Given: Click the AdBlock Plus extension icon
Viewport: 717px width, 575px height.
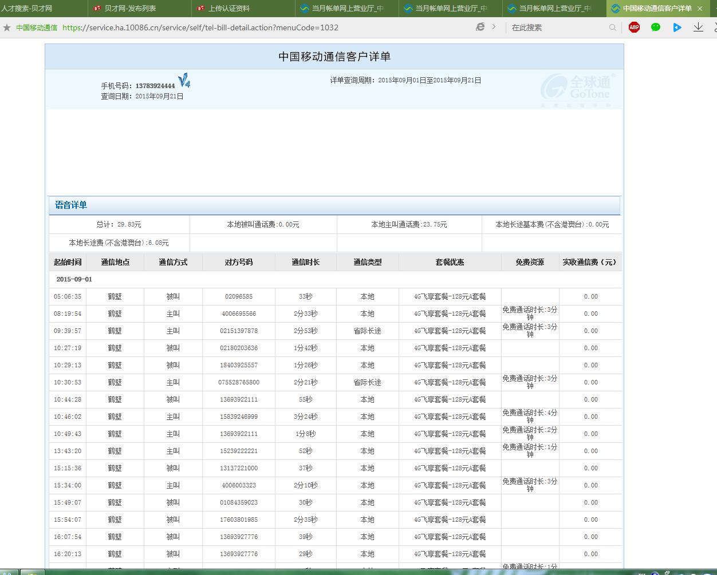Looking at the screenshot, I should 634,27.
